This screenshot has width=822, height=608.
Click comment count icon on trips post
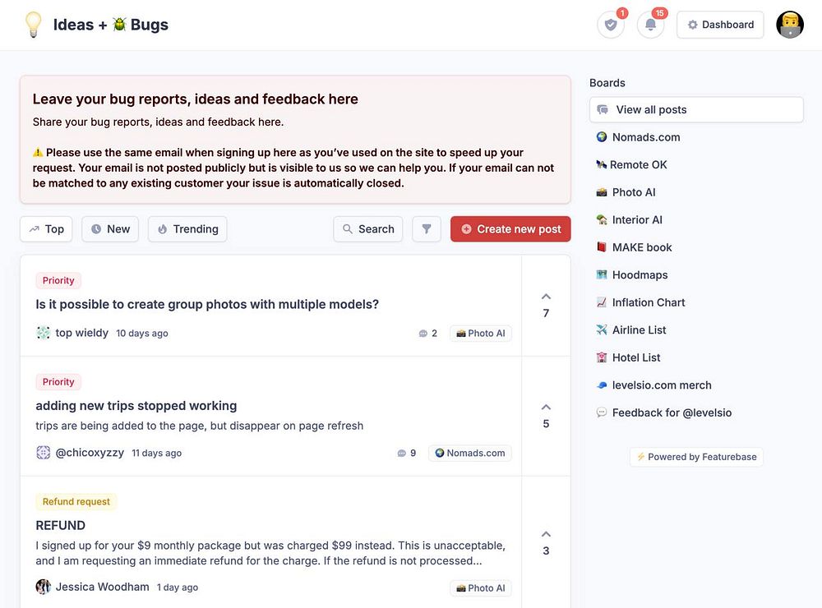point(402,453)
